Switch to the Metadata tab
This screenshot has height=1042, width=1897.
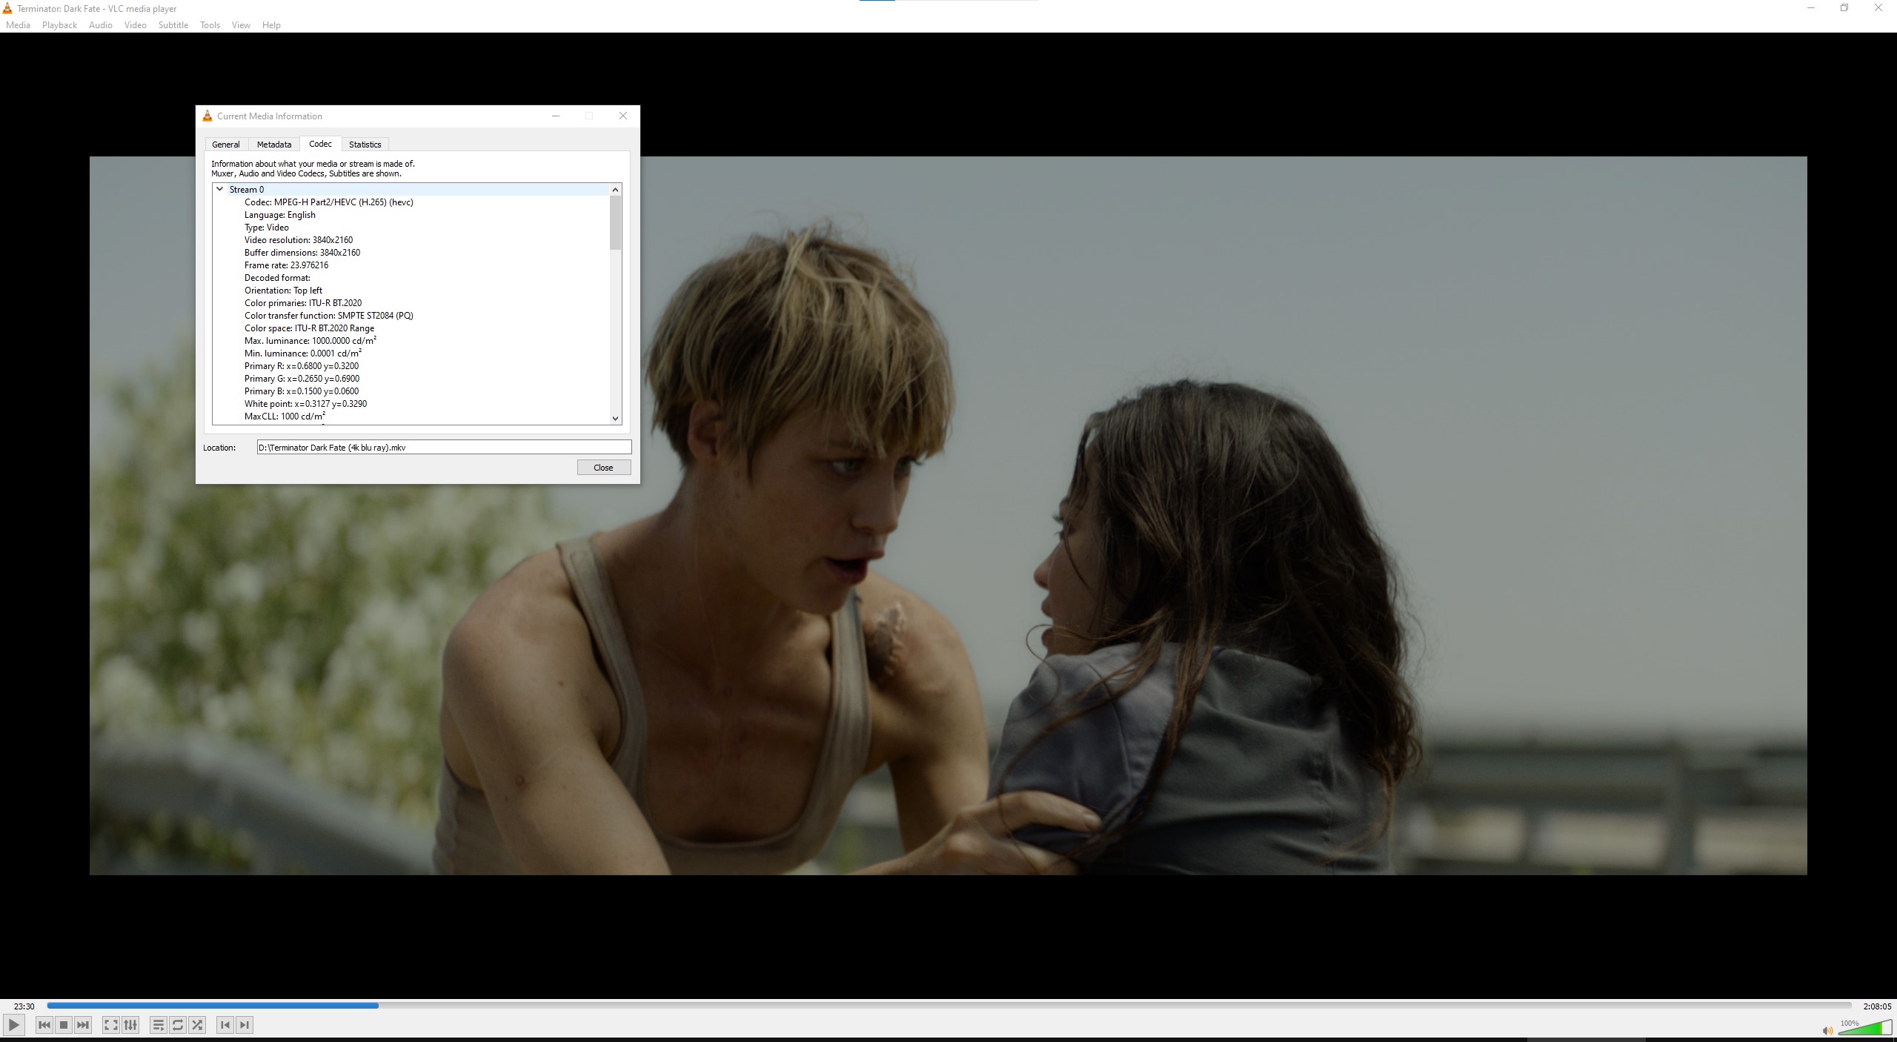(x=274, y=145)
